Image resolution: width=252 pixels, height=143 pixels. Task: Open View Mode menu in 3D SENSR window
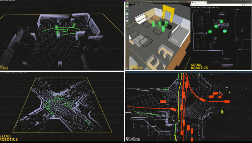pos(132,3)
